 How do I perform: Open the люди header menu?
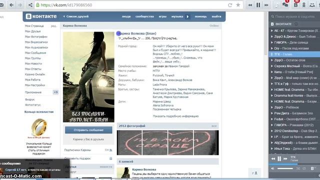point(126,16)
